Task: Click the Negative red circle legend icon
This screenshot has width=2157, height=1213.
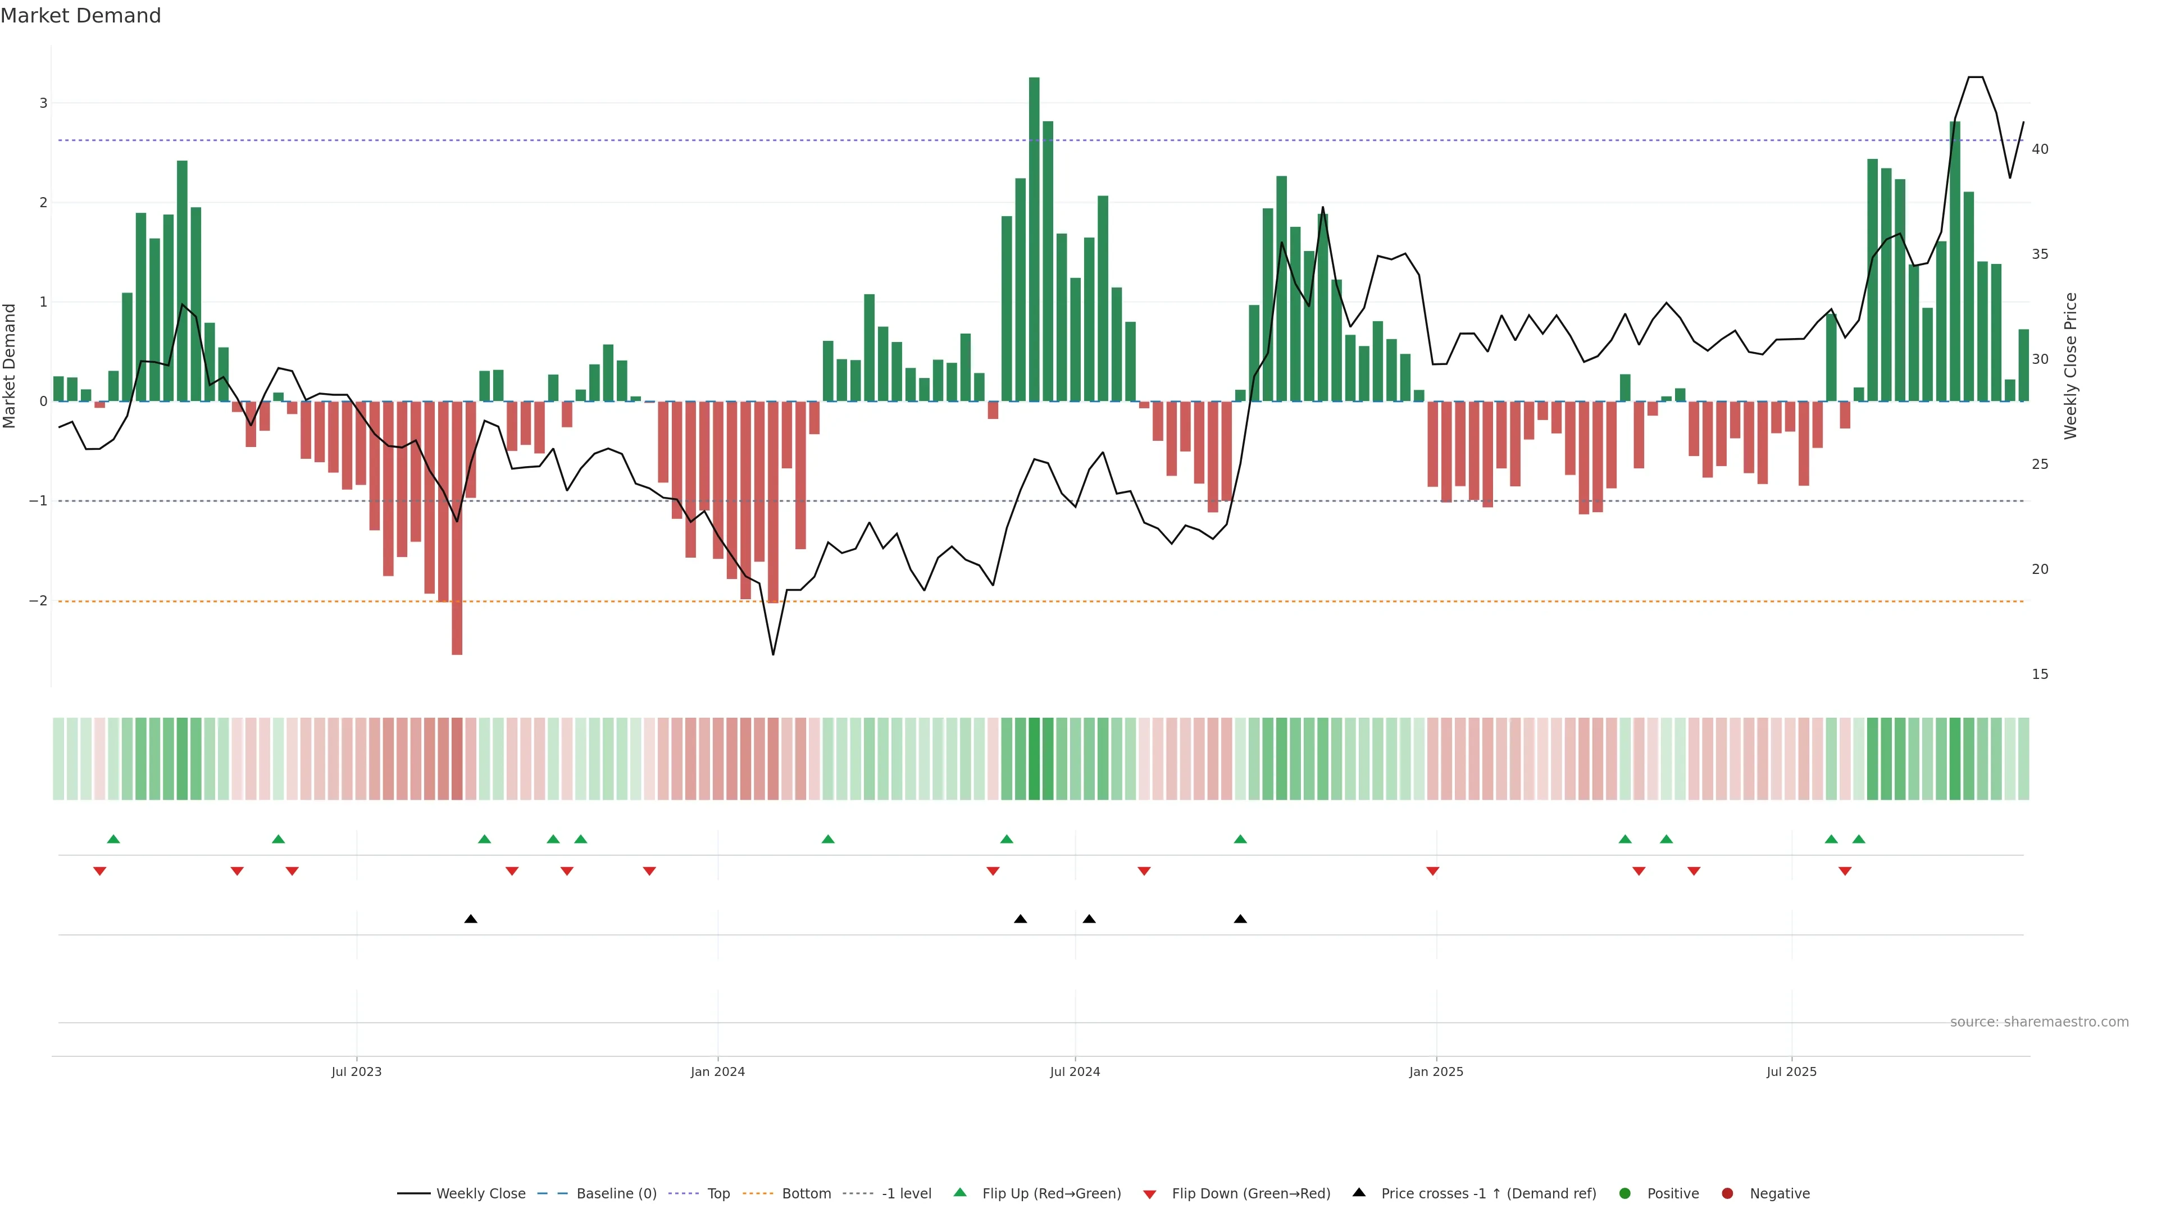Action: (1727, 1193)
